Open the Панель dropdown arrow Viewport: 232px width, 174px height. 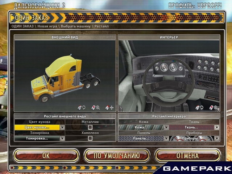tap(166, 138)
